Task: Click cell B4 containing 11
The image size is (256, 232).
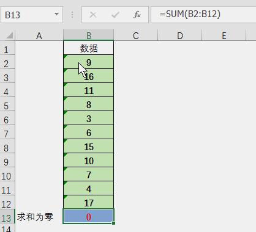Action: coord(89,90)
